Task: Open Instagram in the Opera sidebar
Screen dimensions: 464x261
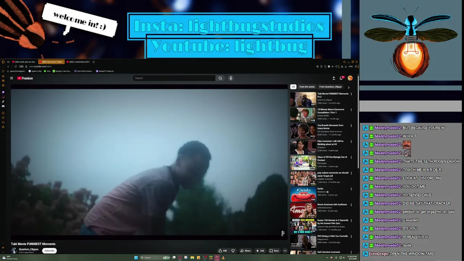Action: point(3,97)
